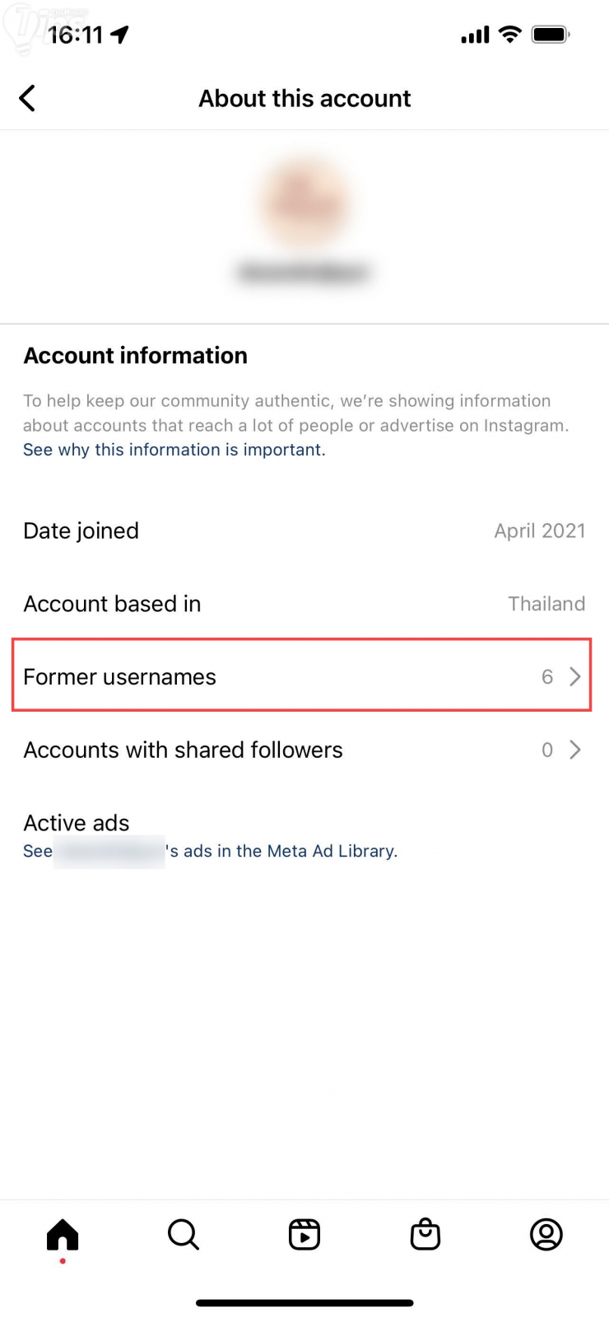
Task: Tap the Account based in row
Action: tap(304, 604)
